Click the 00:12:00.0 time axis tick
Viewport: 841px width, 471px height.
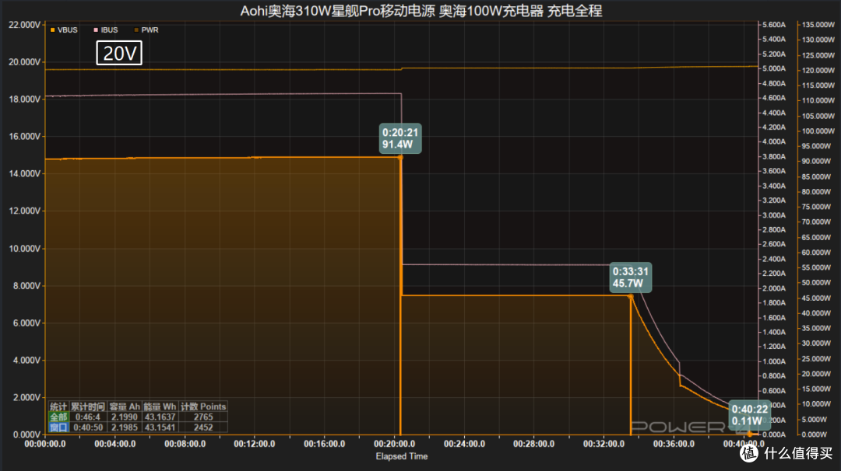tap(254, 444)
